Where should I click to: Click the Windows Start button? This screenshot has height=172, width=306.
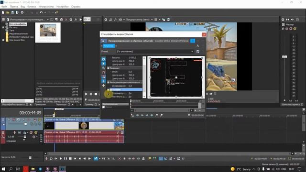pos(3,169)
